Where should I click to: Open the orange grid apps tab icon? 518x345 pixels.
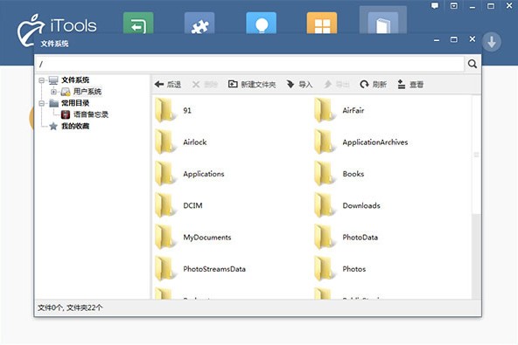(x=322, y=23)
